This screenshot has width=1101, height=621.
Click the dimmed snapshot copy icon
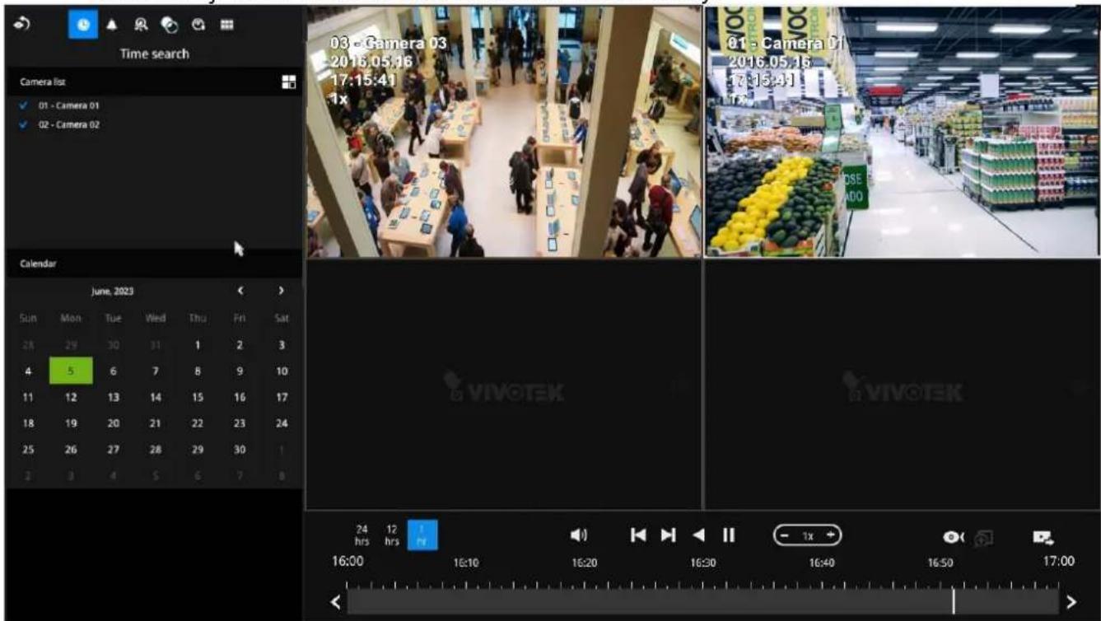[x=983, y=536]
